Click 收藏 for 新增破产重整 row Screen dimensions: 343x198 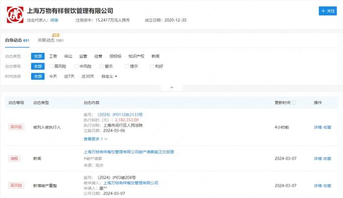tap(327, 186)
